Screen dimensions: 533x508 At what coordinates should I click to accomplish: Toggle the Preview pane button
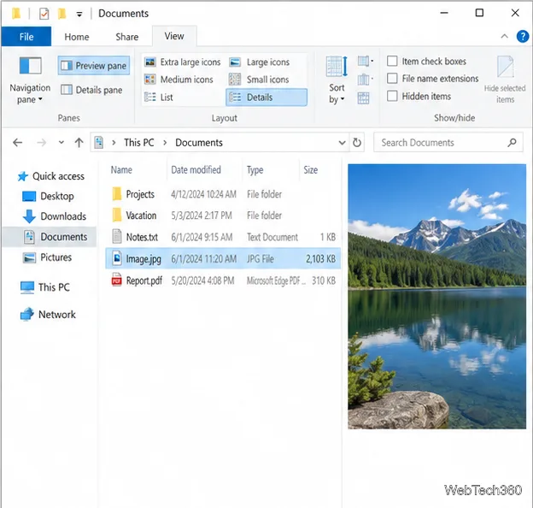point(94,65)
